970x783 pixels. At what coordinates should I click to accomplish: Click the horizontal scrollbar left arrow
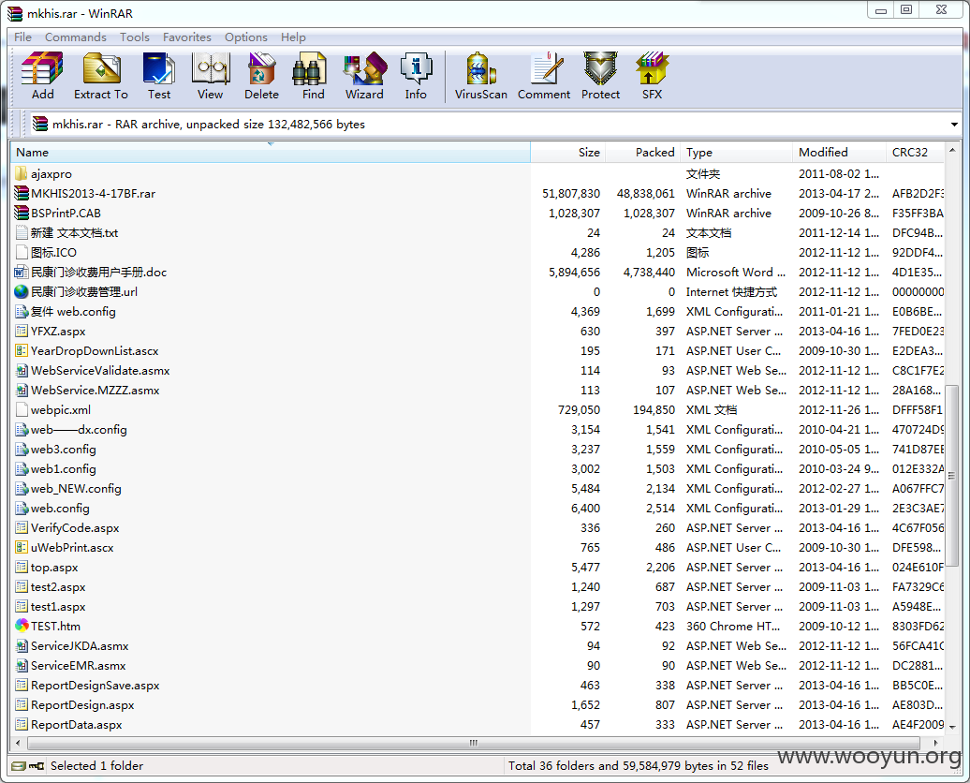tap(18, 742)
